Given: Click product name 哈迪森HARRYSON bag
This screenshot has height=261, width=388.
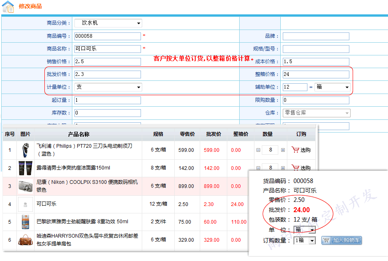Looking at the screenshot, I should (x=88, y=240).
